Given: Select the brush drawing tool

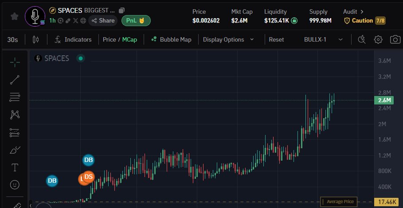Looking at the screenshot, I should click(x=15, y=150).
